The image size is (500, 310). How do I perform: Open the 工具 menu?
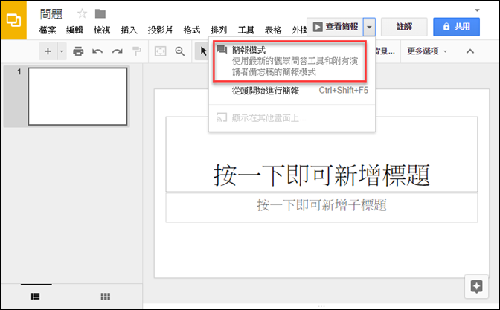click(x=246, y=30)
